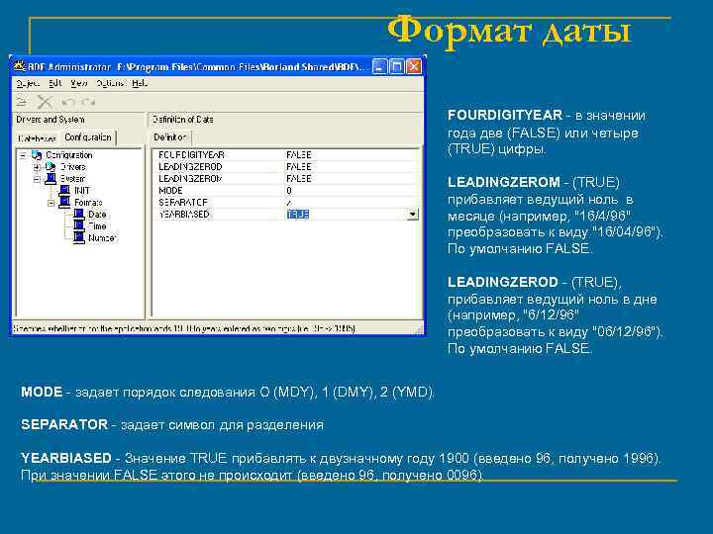713x534 pixels.
Task: Click the Date node icon
Action: click(79, 214)
